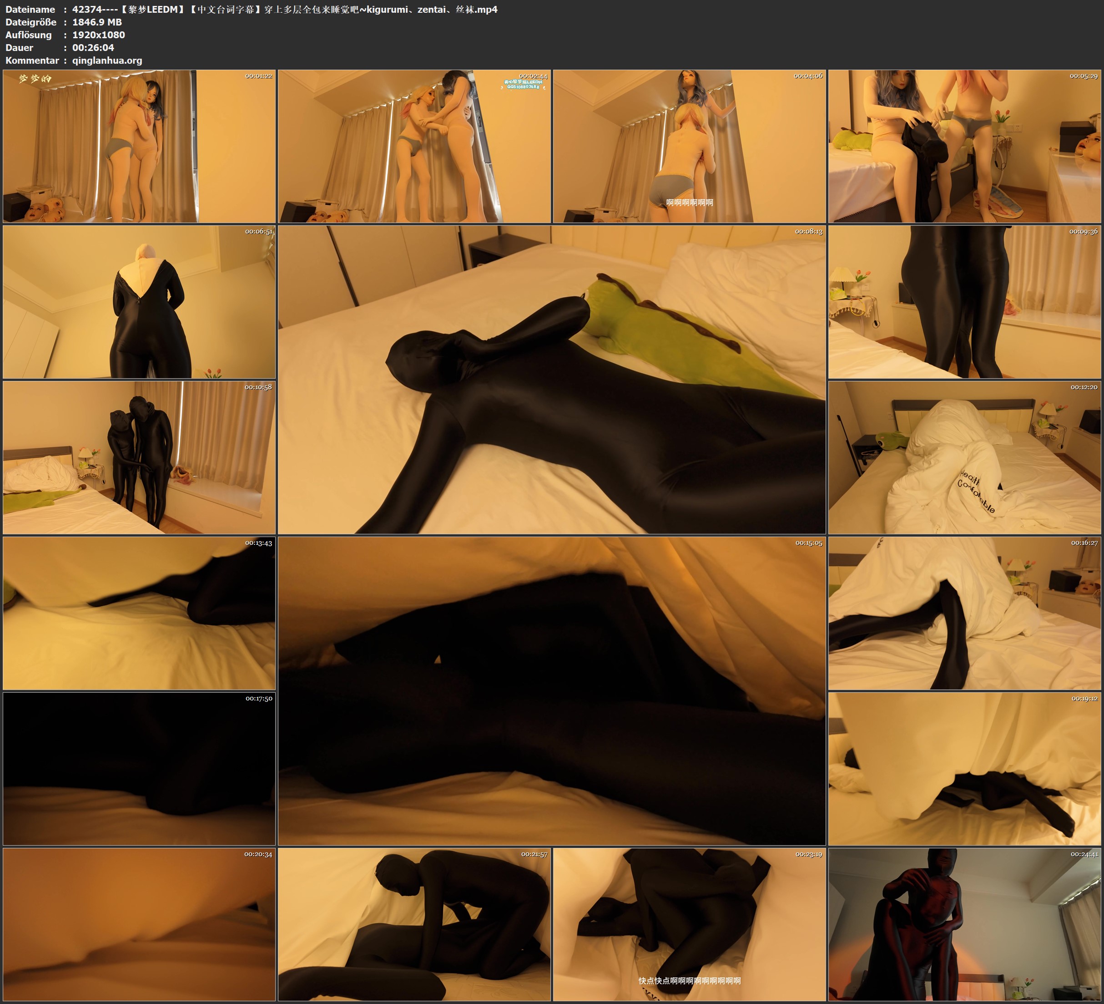Open the 00:19:12 thumbnail
Screen dimensions: 1104x1004
pos(964,769)
